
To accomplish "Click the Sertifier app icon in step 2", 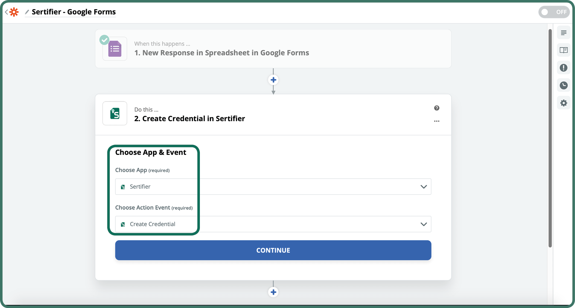I will point(115,113).
